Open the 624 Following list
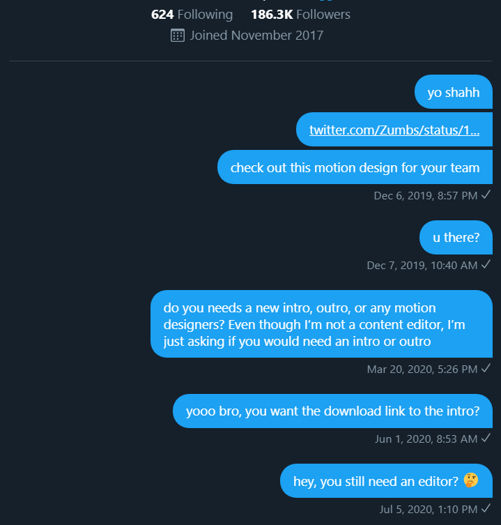Image resolution: width=501 pixels, height=525 pixels. coord(192,14)
